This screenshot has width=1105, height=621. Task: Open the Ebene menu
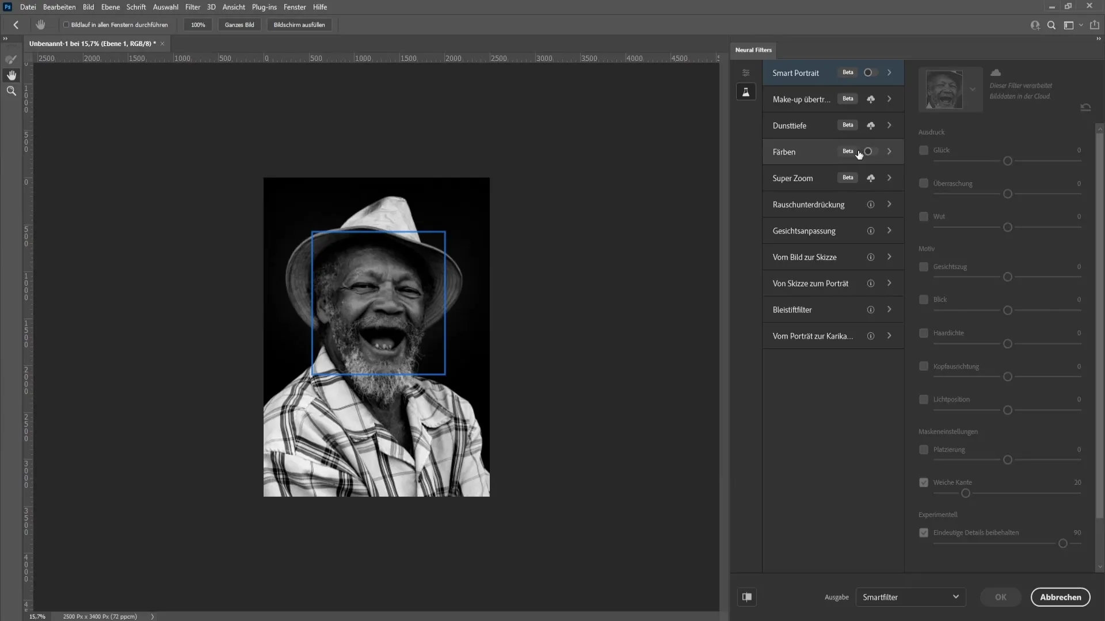pyautogui.click(x=110, y=7)
